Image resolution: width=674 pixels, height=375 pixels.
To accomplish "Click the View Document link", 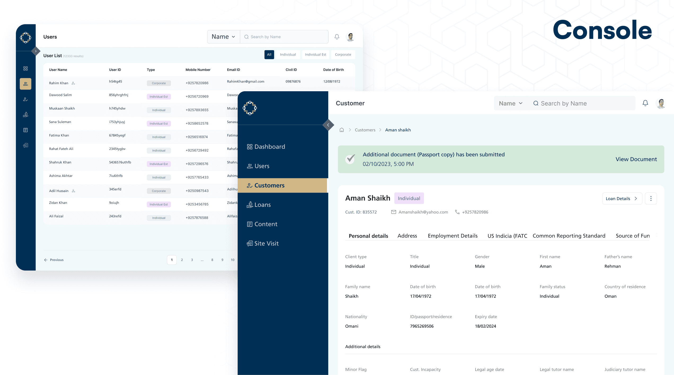I will coord(636,159).
